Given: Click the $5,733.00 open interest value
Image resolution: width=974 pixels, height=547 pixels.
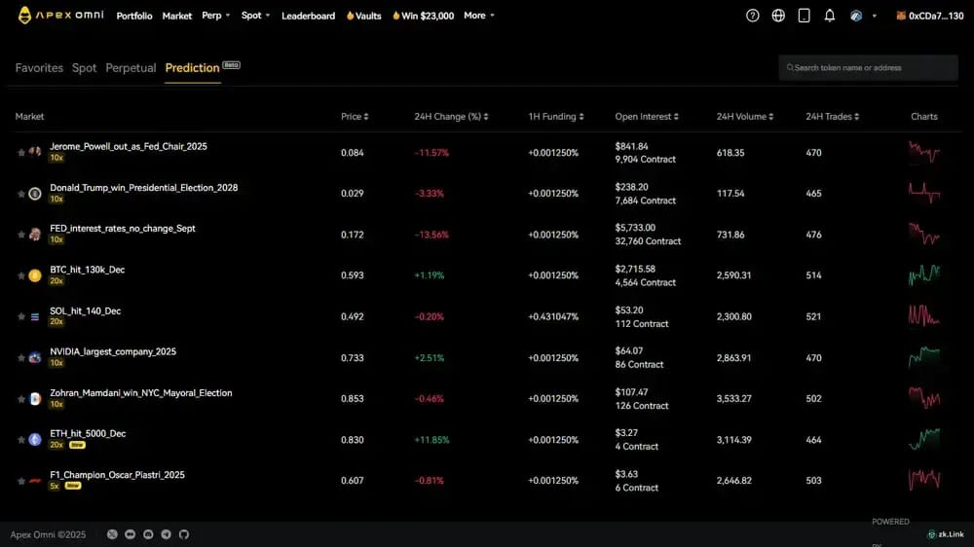Looking at the screenshot, I should pos(635,228).
